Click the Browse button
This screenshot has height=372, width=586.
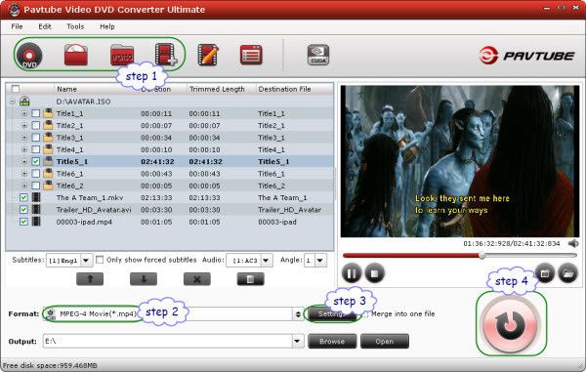[332, 342]
